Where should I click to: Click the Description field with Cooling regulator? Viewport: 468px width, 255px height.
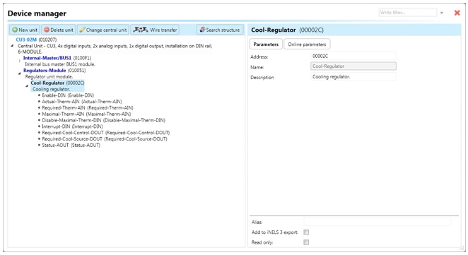click(353, 77)
